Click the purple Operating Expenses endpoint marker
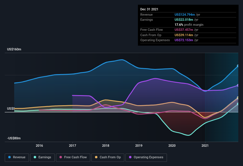Image resolution: width=243 pixels, height=166 pixels. (238, 85)
